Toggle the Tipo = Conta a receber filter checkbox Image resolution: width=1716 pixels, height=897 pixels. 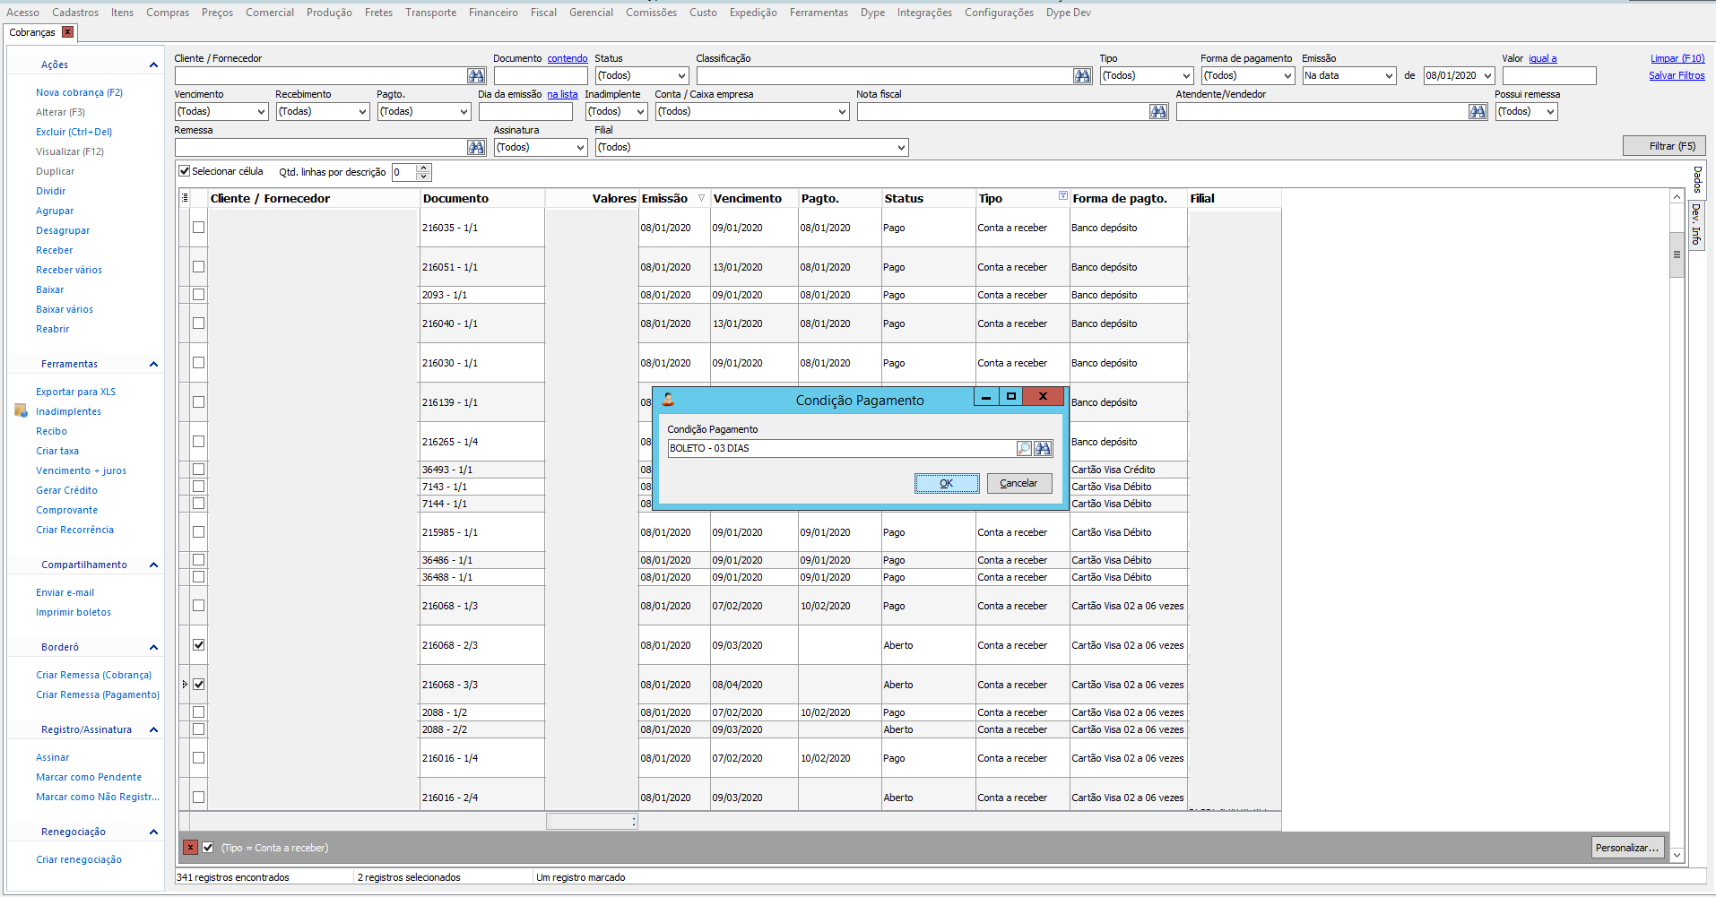coord(208,848)
